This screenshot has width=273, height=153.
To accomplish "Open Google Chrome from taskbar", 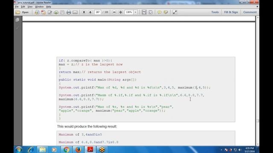I will tap(66, 150).
